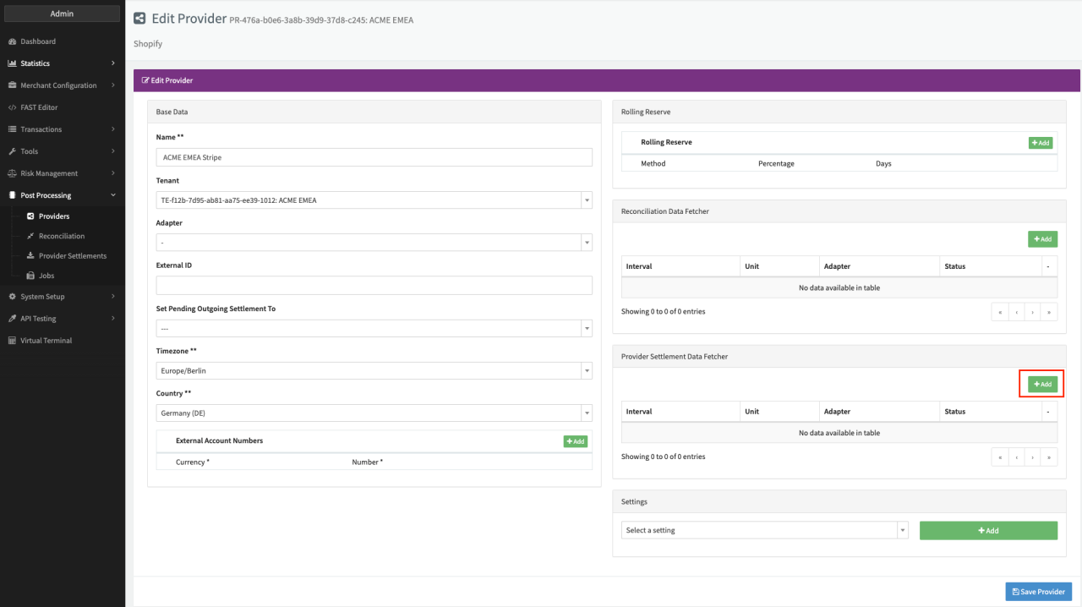The height and width of the screenshot is (607, 1082).
Task: Click the External ID input field
Action: [x=374, y=286]
